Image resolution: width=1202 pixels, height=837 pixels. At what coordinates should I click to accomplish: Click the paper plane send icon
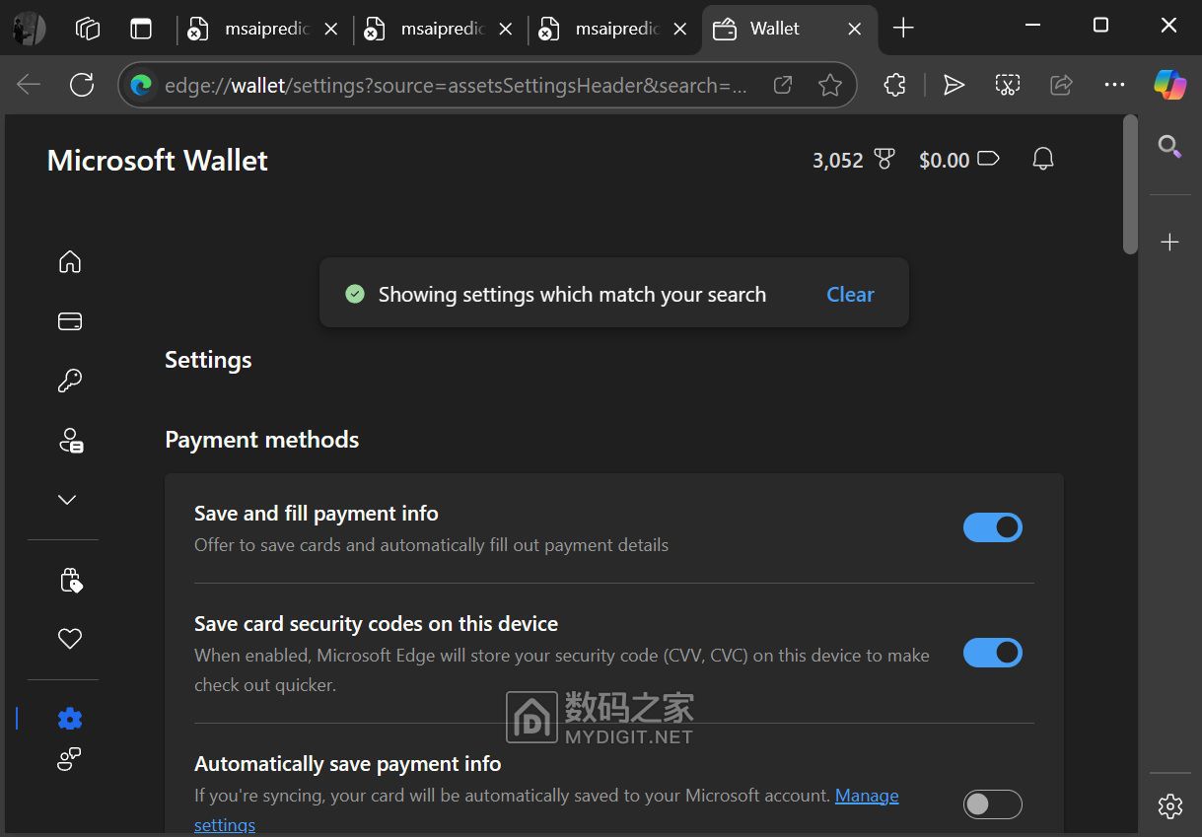tap(954, 85)
